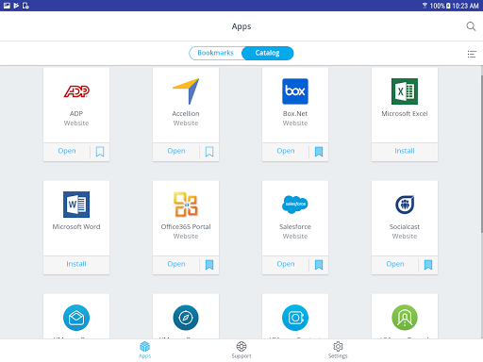Remove bookmark from Box.Net
Viewport: 483px width, 362px height.
pos(319,152)
